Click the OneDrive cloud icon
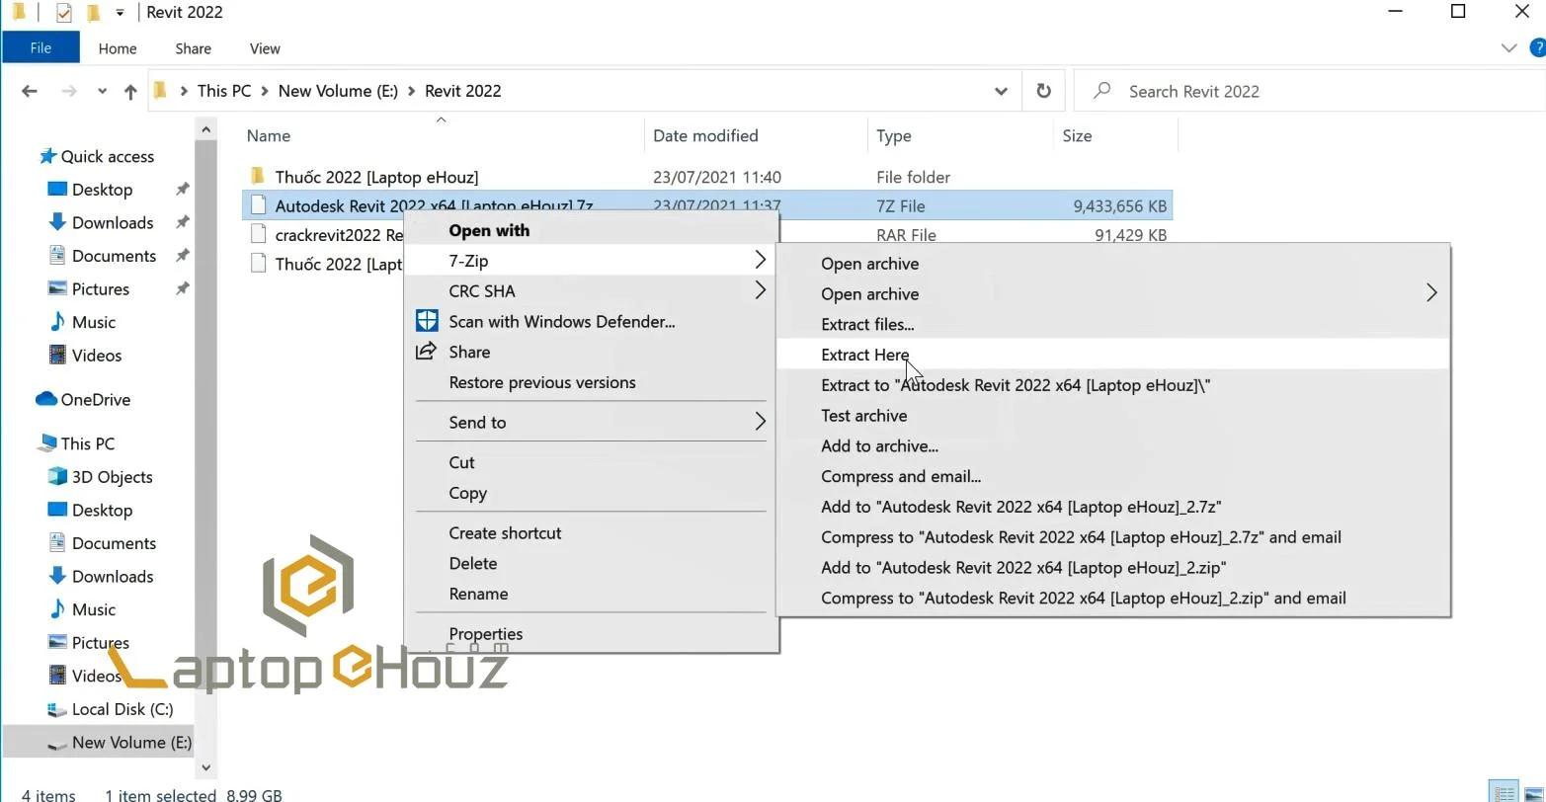 point(46,399)
